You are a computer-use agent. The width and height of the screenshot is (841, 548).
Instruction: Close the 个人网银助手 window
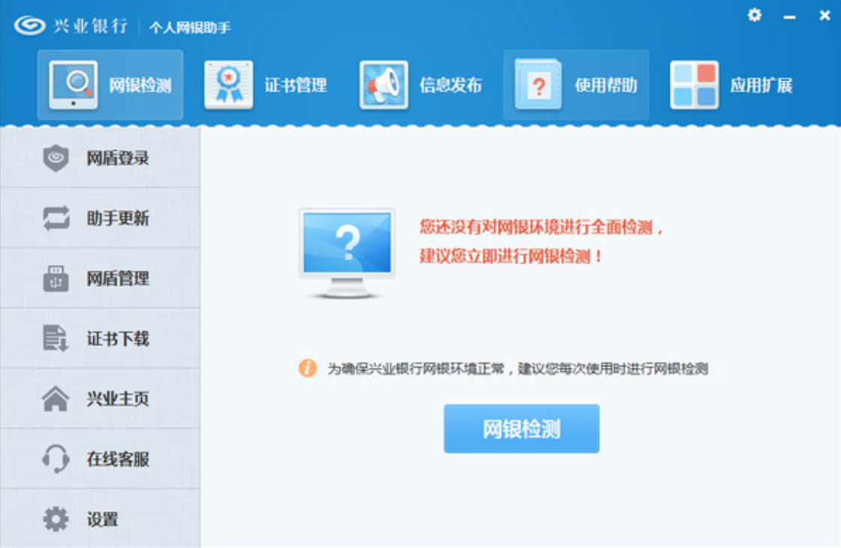click(825, 16)
